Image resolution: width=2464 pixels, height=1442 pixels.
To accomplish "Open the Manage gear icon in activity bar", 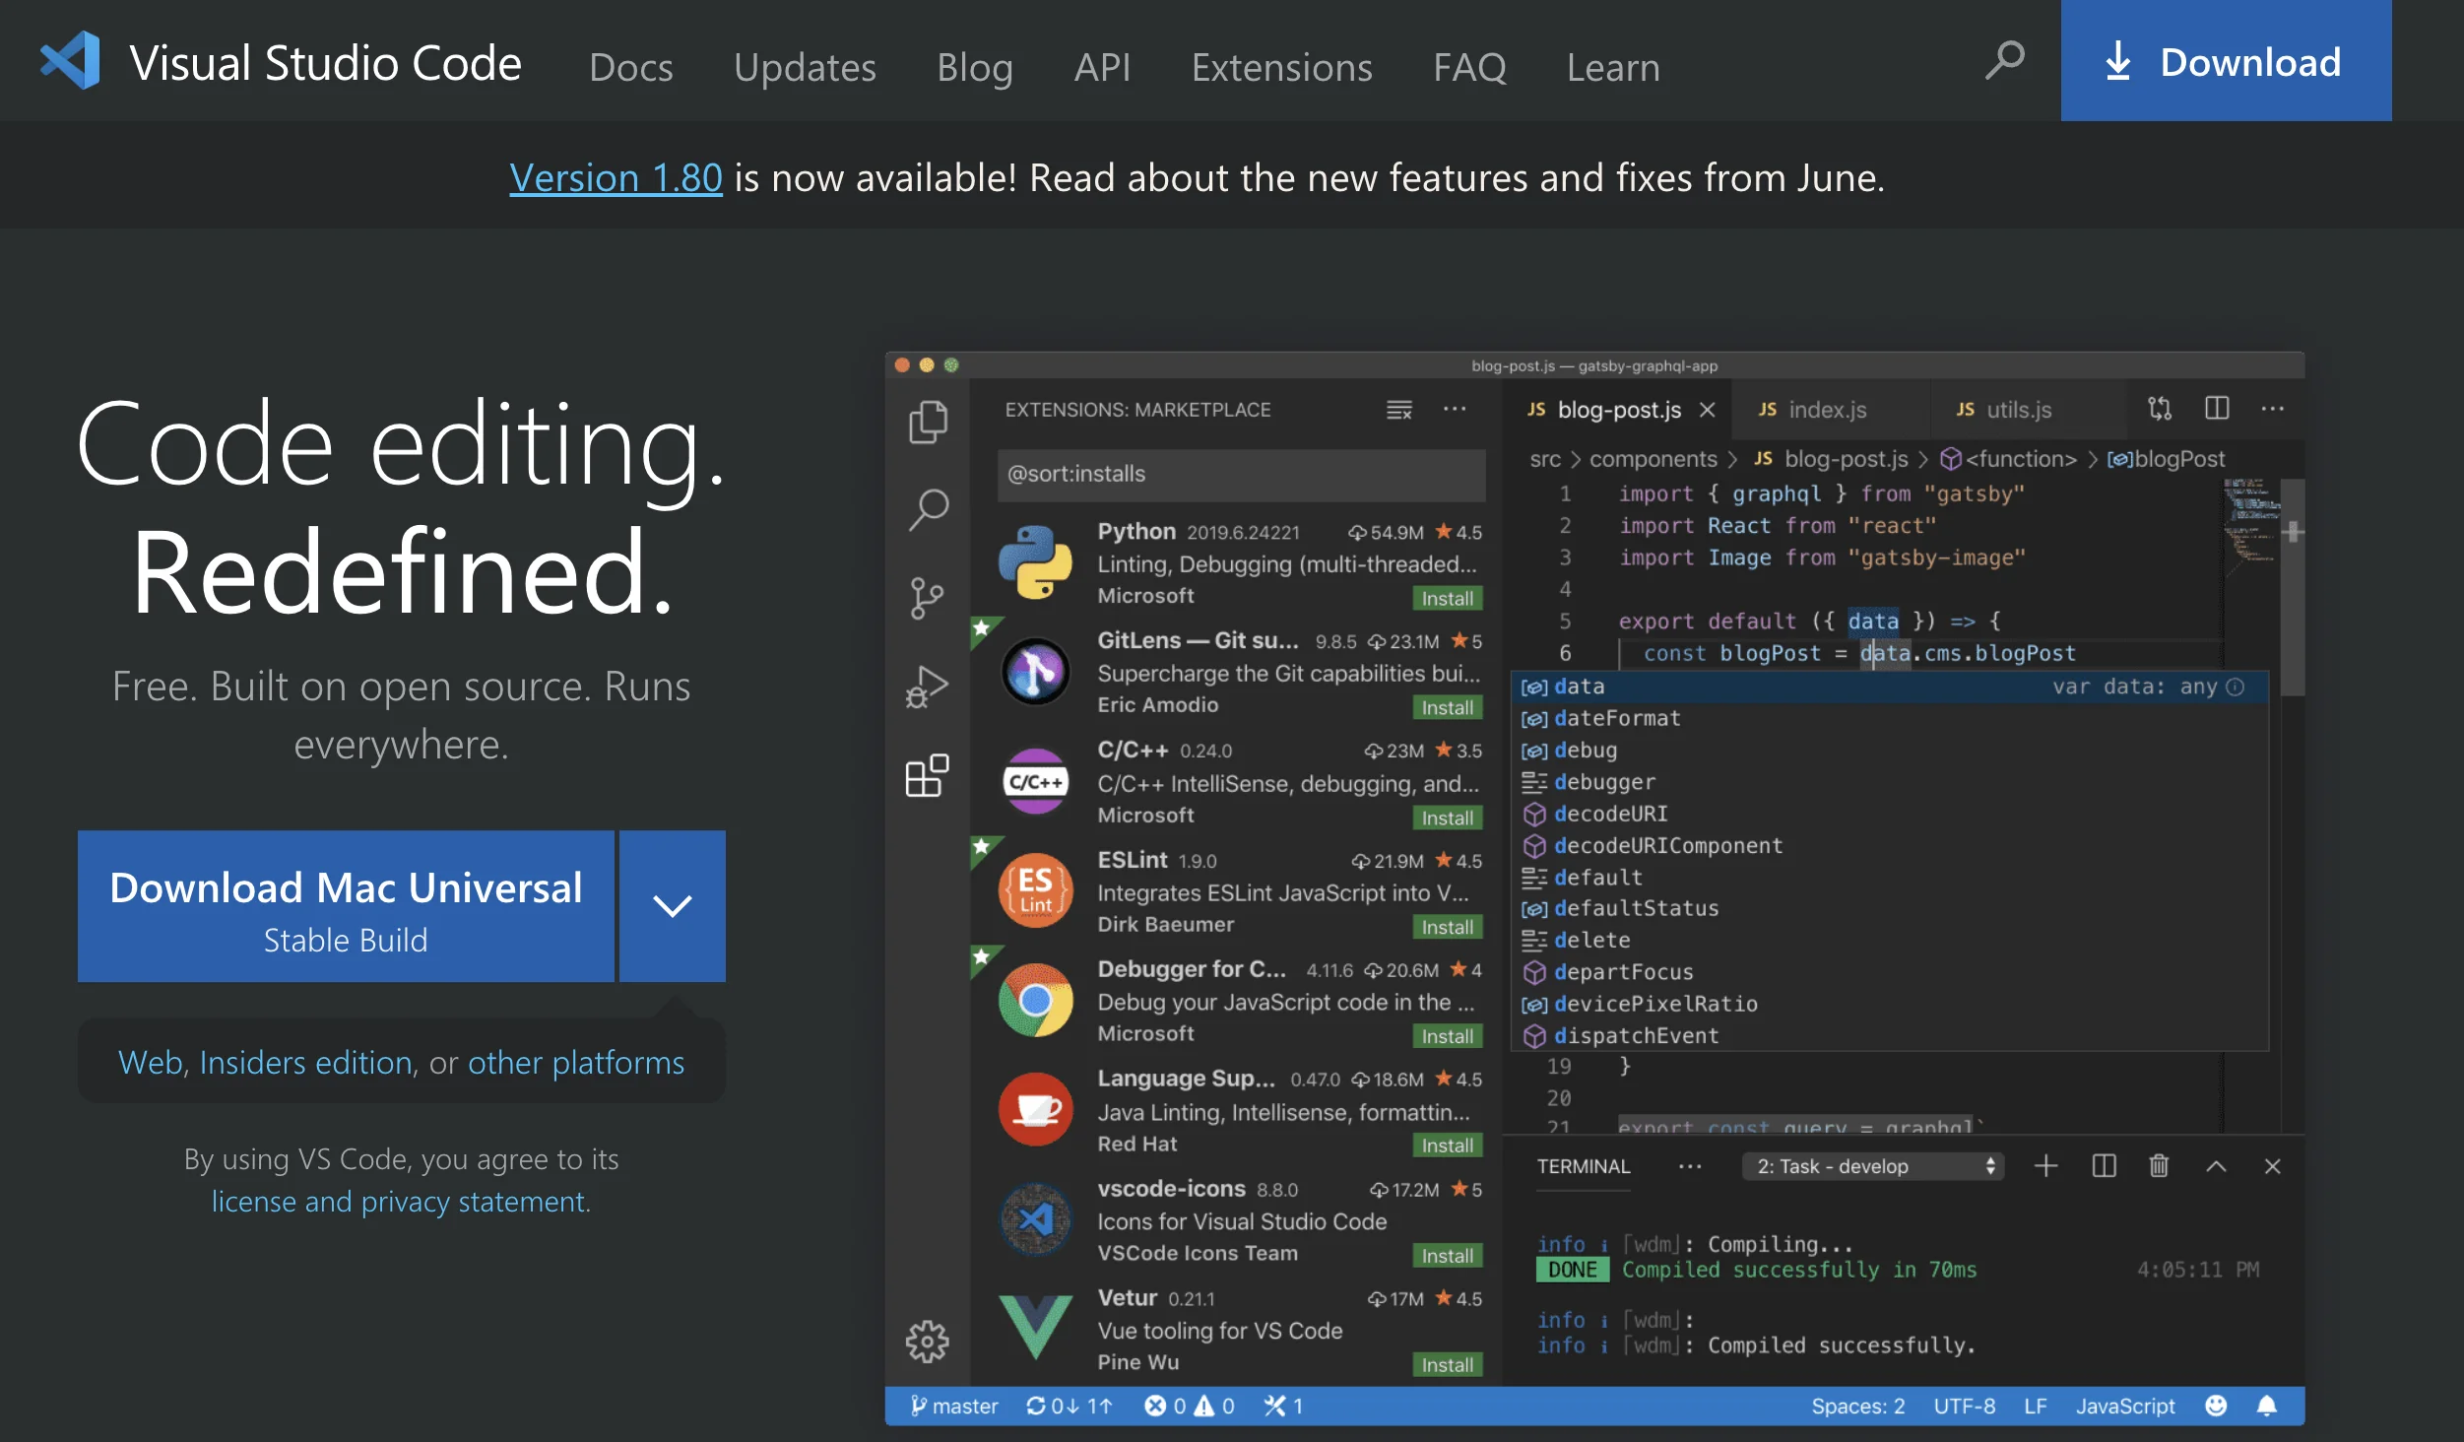I will pyautogui.click(x=927, y=1342).
